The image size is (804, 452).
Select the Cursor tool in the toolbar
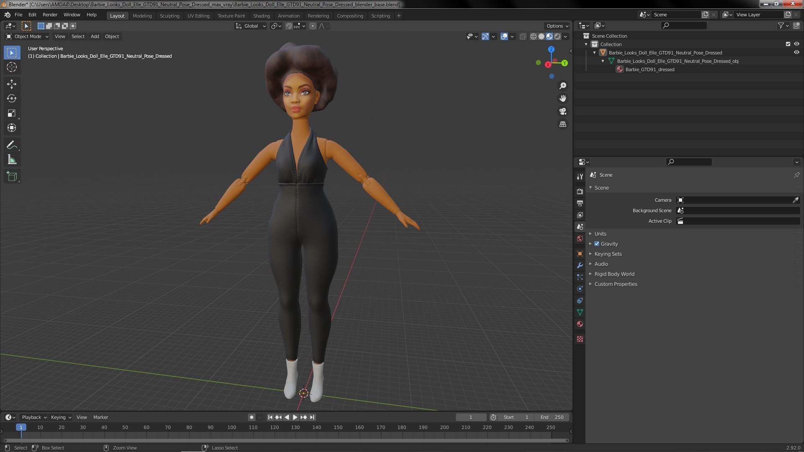point(12,67)
